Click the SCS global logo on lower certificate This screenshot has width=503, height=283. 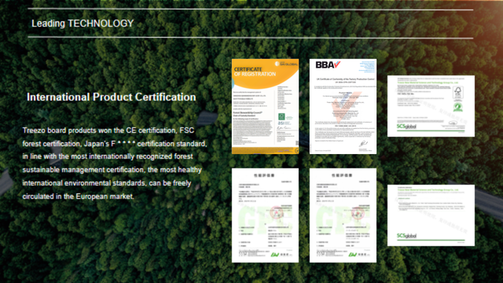(406, 236)
